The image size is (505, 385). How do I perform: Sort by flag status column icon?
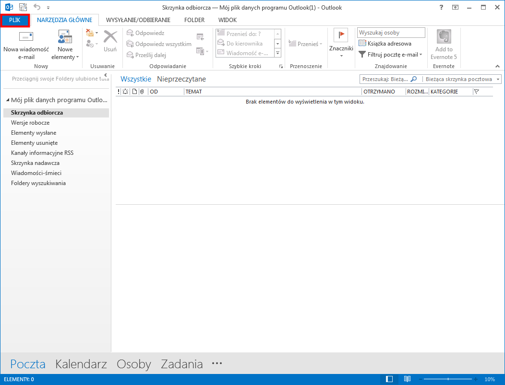coord(477,92)
